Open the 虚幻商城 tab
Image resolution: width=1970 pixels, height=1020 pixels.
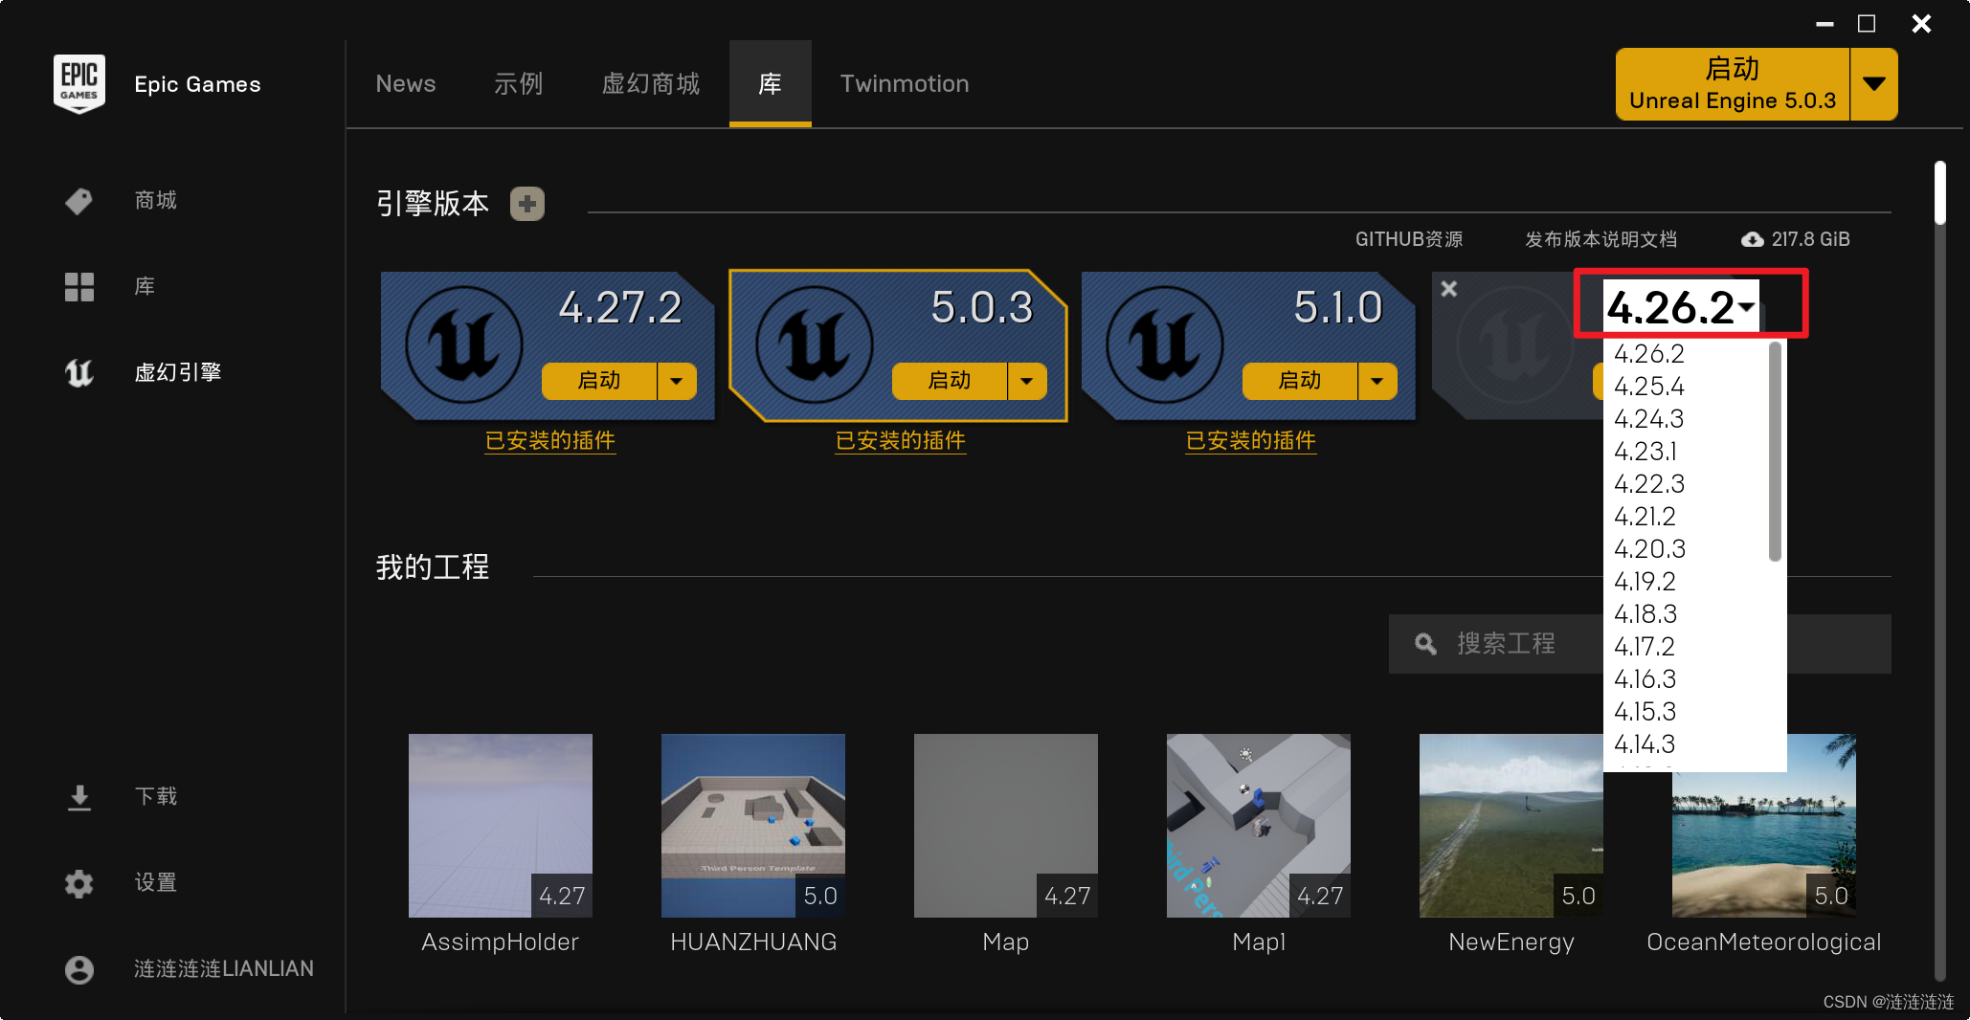point(651,84)
